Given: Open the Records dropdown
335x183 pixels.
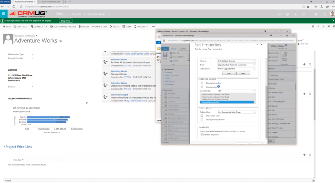Looking at the screenshot, I should 236,61.
